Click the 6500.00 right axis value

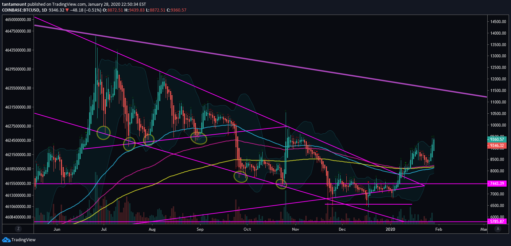point(496,206)
